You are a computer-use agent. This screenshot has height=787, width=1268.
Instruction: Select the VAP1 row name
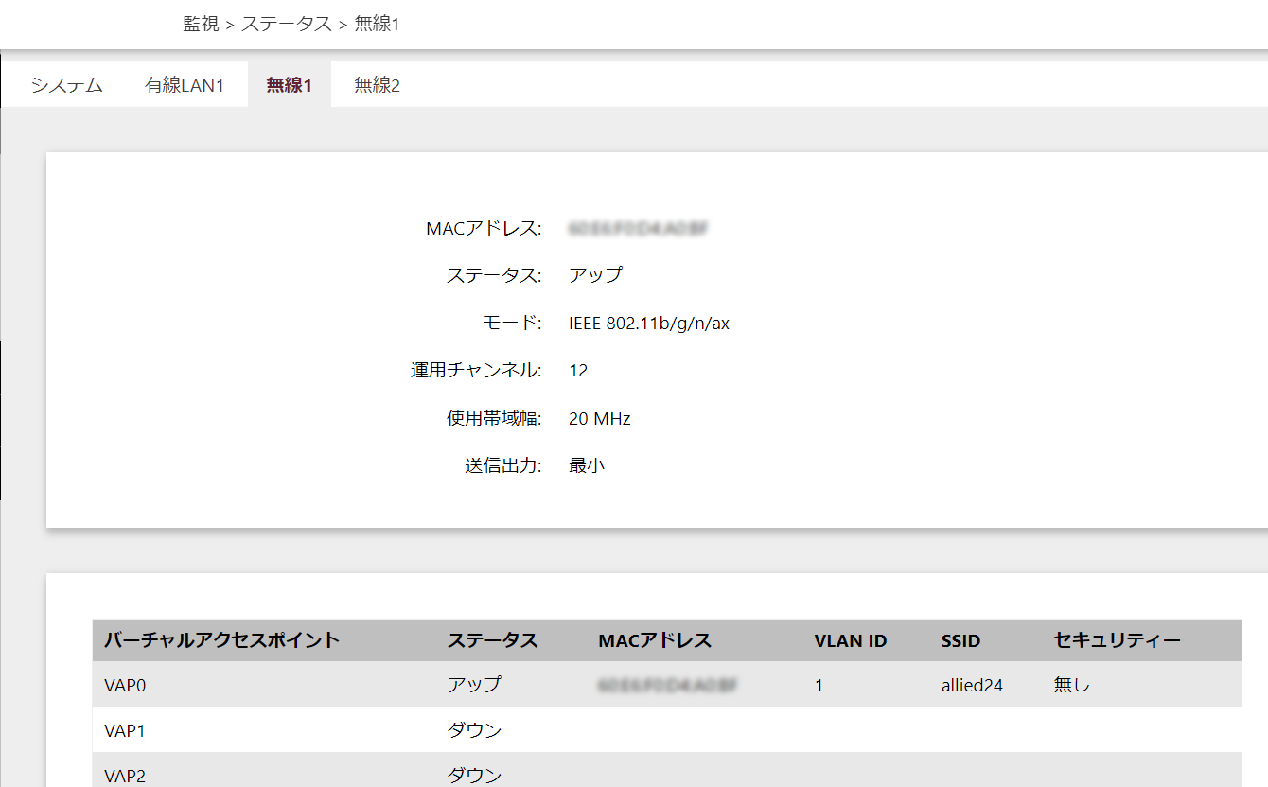coord(125,730)
